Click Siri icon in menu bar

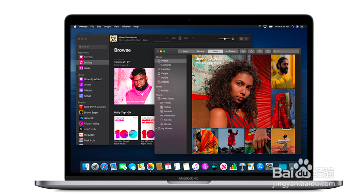click(297, 26)
